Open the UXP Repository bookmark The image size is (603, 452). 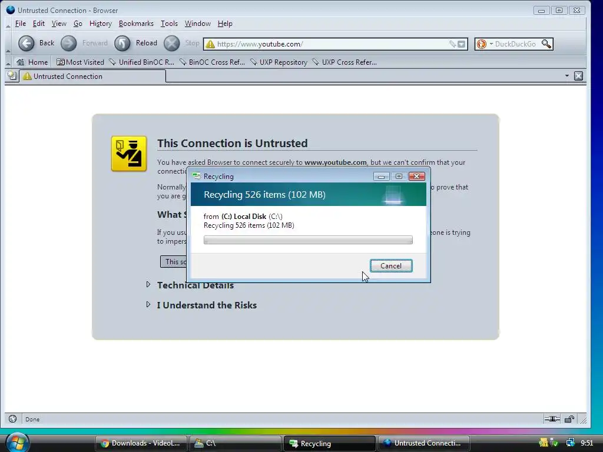click(x=279, y=62)
